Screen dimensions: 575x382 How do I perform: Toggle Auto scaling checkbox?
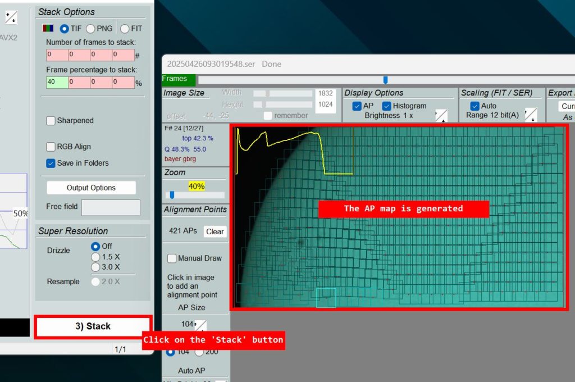coord(474,106)
